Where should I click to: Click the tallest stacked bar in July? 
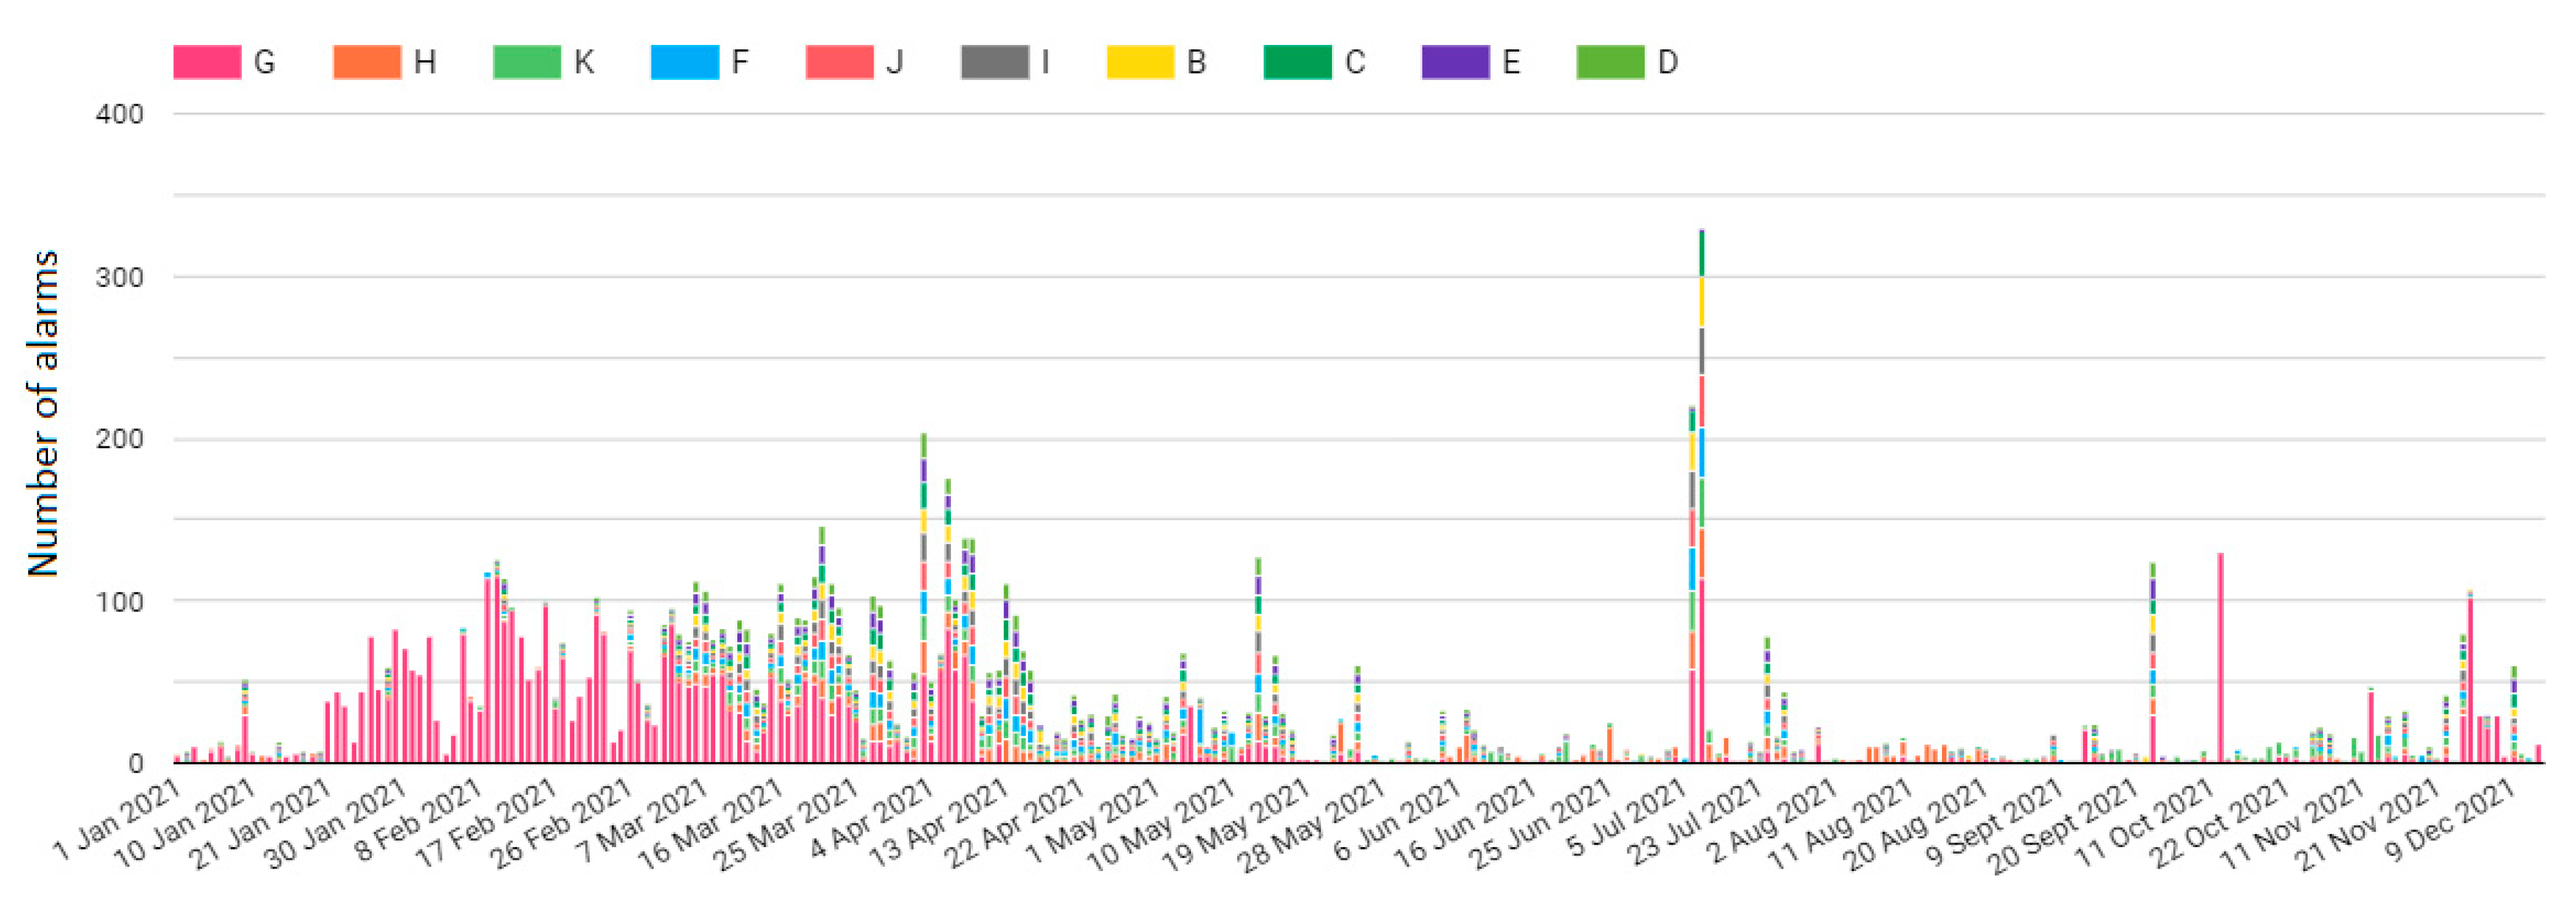[x=1701, y=500]
